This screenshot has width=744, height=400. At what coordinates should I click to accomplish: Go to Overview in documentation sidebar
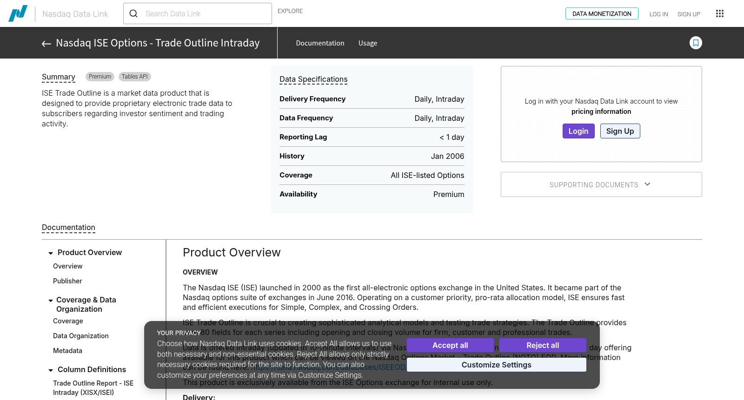click(68, 266)
